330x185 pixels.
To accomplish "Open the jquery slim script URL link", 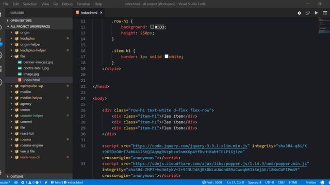I will point(190,146).
